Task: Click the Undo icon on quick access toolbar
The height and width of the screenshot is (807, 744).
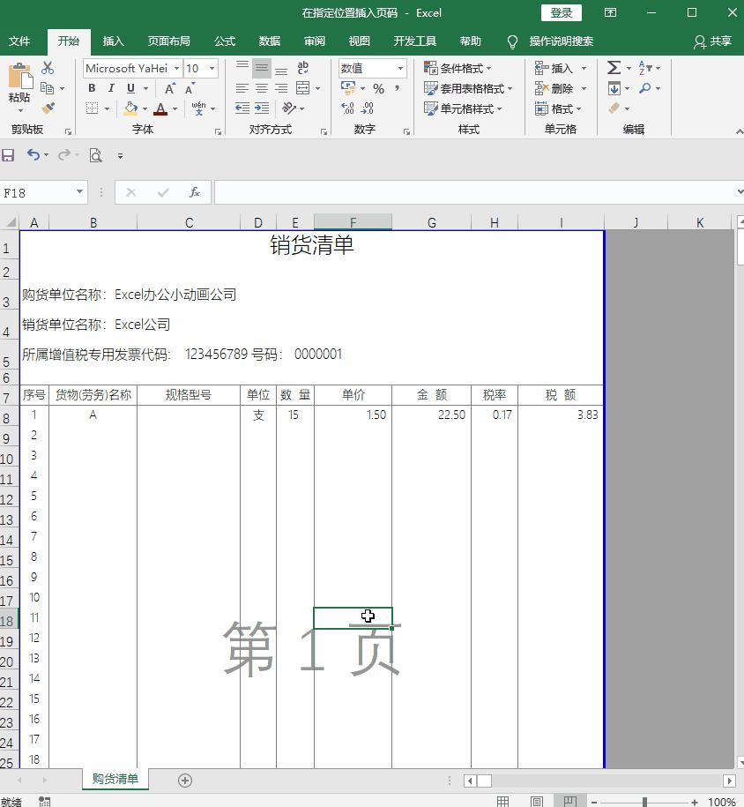Action: coord(33,155)
